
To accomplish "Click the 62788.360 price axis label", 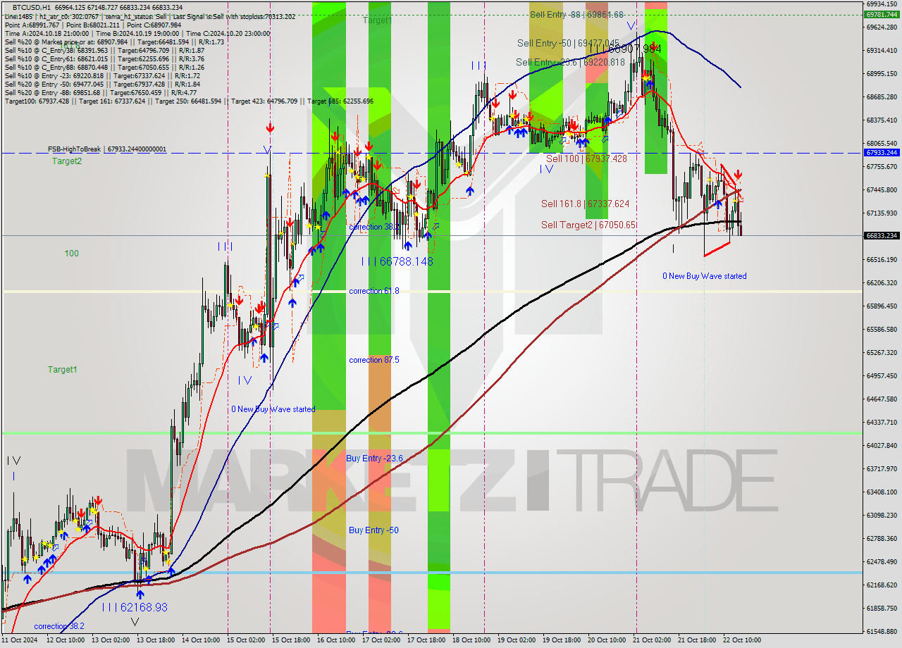I will [x=882, y=538].
